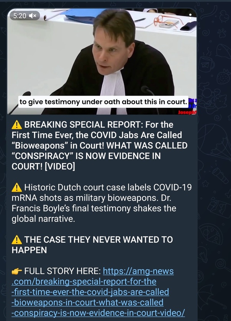Viewport: 231px width, 321px height.
Task: Open link line -conspiracy-is-now-evidence-in-court-video/
Action: tap(98, 313)
